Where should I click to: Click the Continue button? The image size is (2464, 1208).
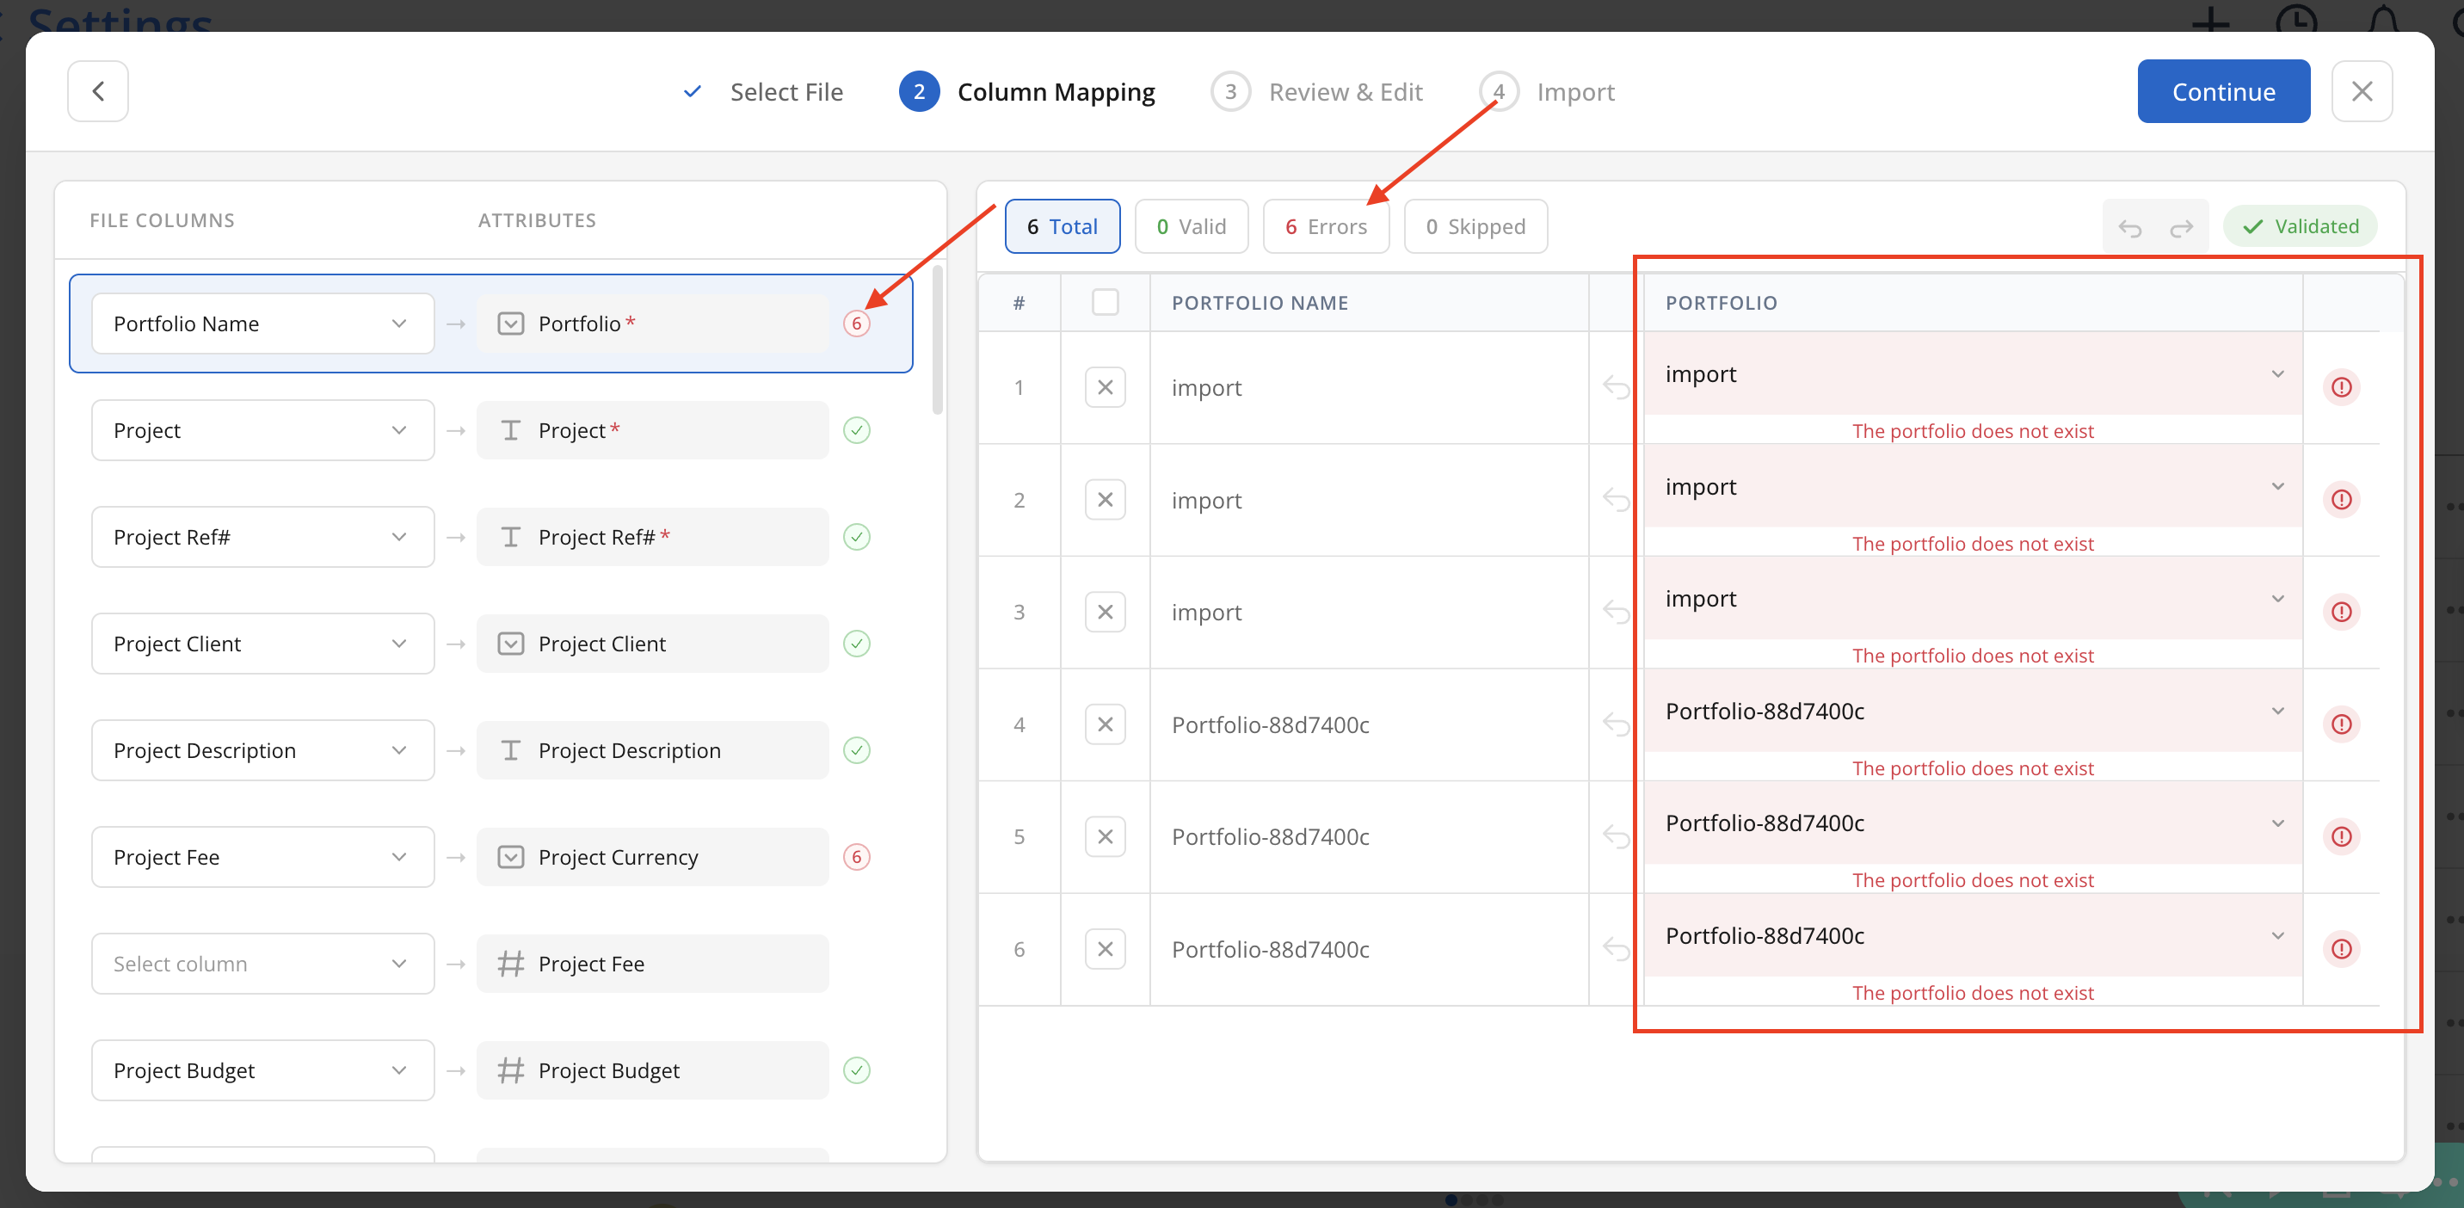pyautogui.click(x=2223, y=92)
